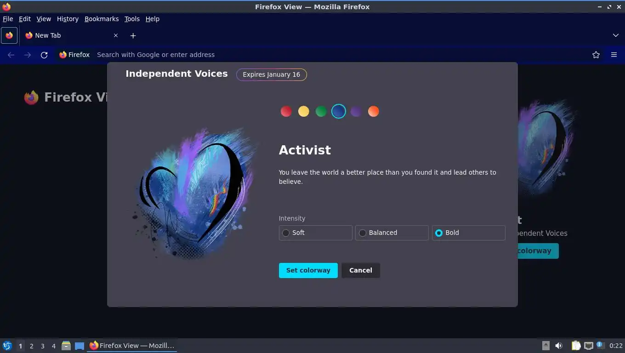
Task: Open a new tab with plus icon
Action: coord(133,35)
